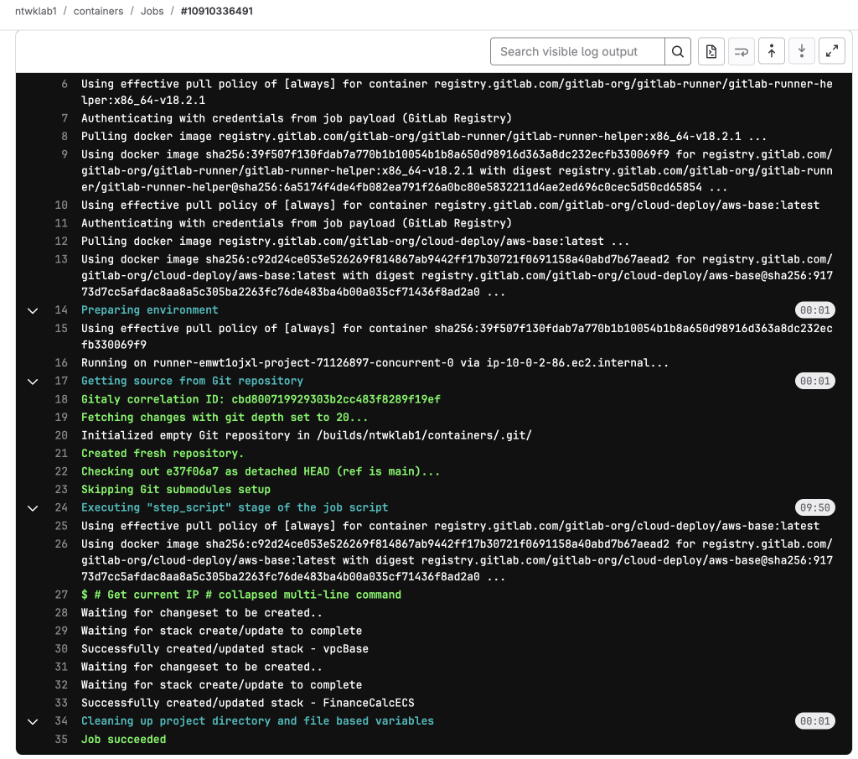Image resolution: width=858 pixels, height=759 pixels.
Task: Click the 09:50 duration badge
Action: point(814,507)
